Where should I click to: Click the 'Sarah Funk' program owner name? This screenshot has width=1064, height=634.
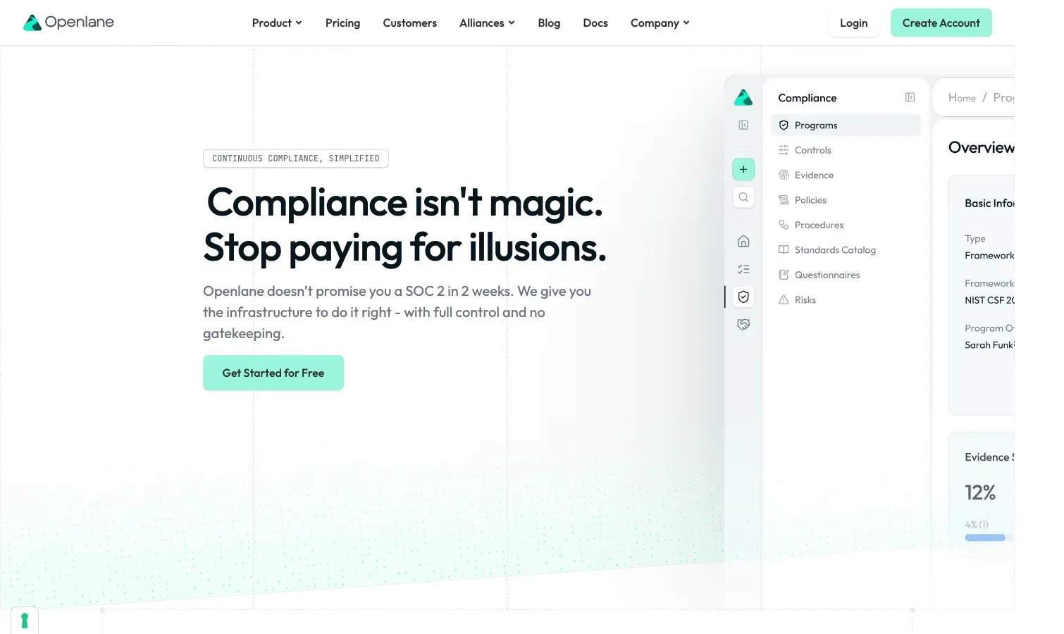pos(989,345)
